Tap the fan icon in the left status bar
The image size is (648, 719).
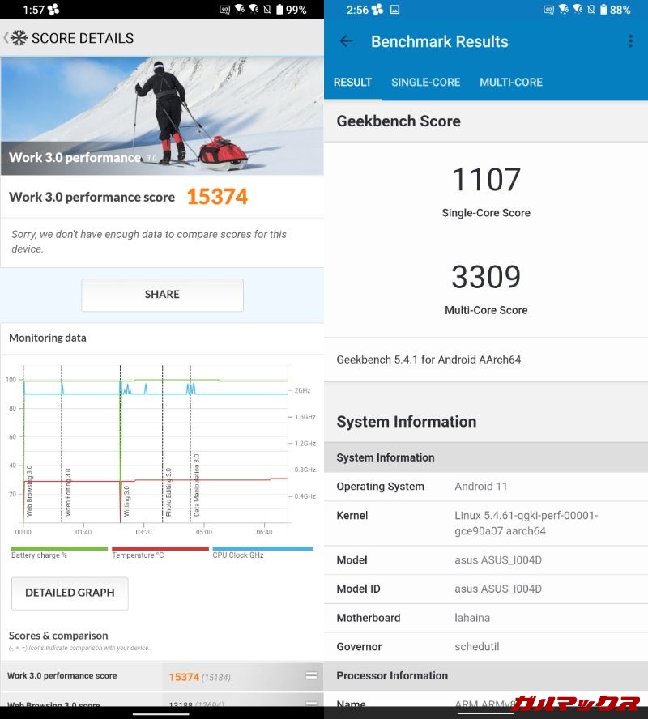(x=53, y=10)
